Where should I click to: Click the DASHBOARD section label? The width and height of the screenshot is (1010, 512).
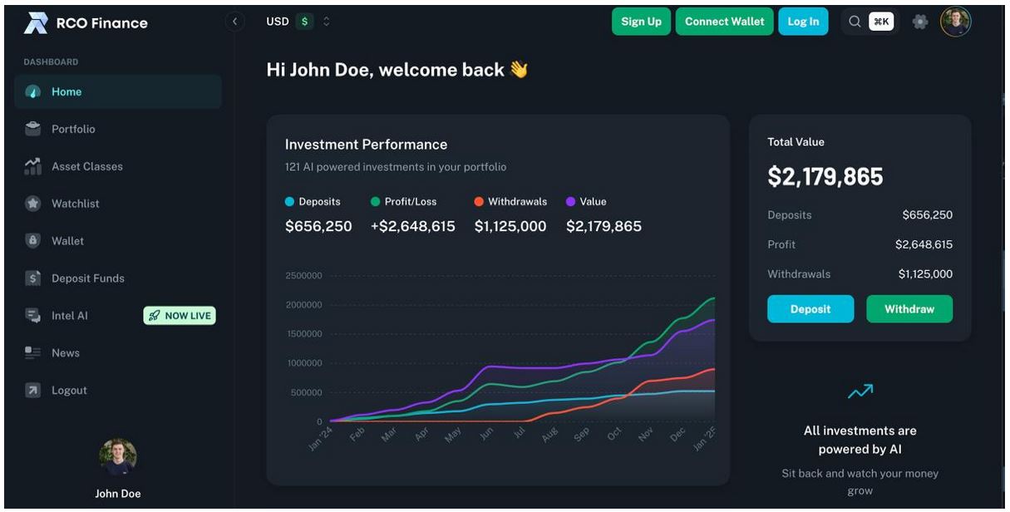click(51, 62)
